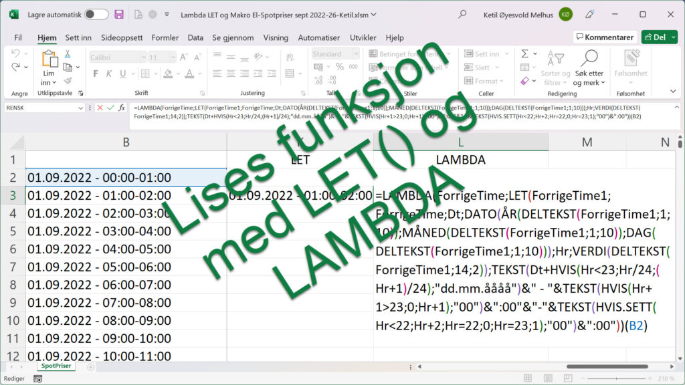Toggle underline U button
The height and width of the screenshot is (385, 685).
[123, 74]
